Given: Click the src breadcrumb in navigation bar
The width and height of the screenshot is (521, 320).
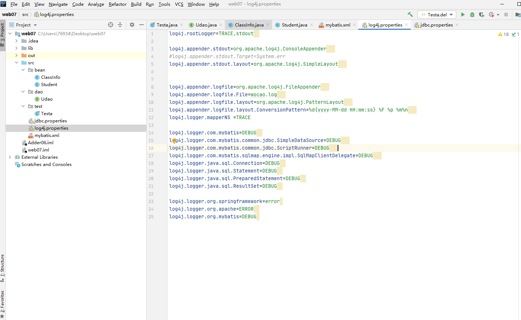Looking at the screenshot, I should coord(25,15).
